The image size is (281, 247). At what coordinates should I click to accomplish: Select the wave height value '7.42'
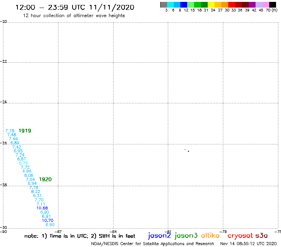point(16,147)
